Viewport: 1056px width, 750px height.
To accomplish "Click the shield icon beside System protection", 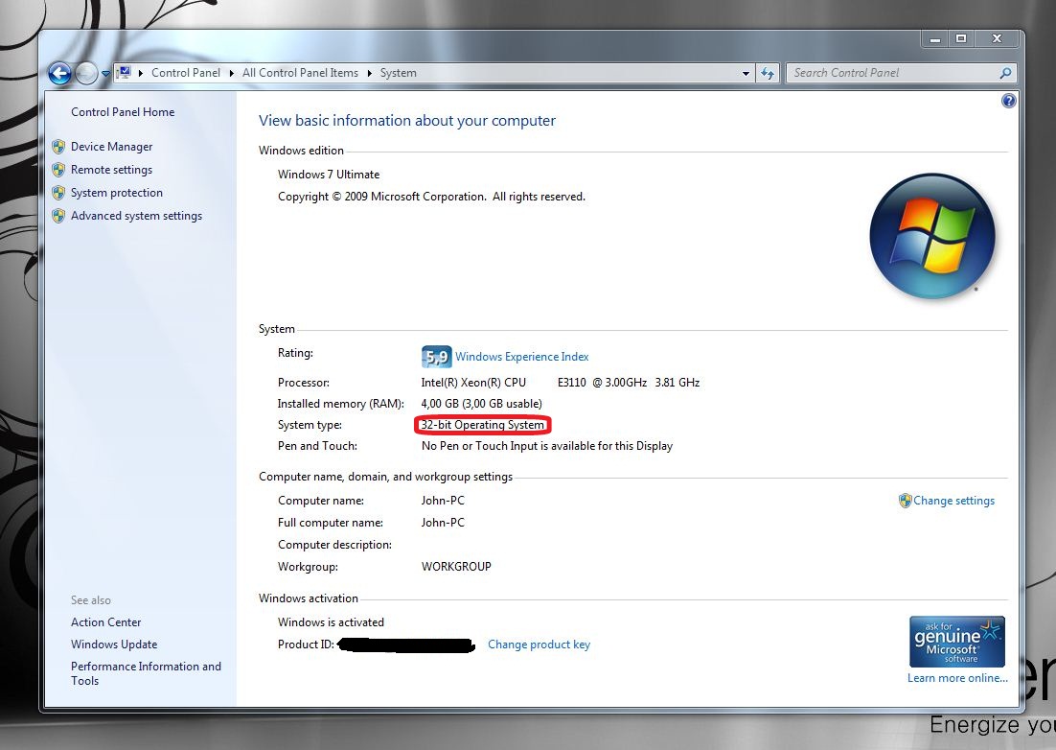I will [58, 193].
